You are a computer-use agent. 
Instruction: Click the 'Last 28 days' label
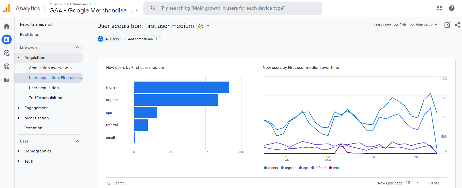tap(383, 25)
